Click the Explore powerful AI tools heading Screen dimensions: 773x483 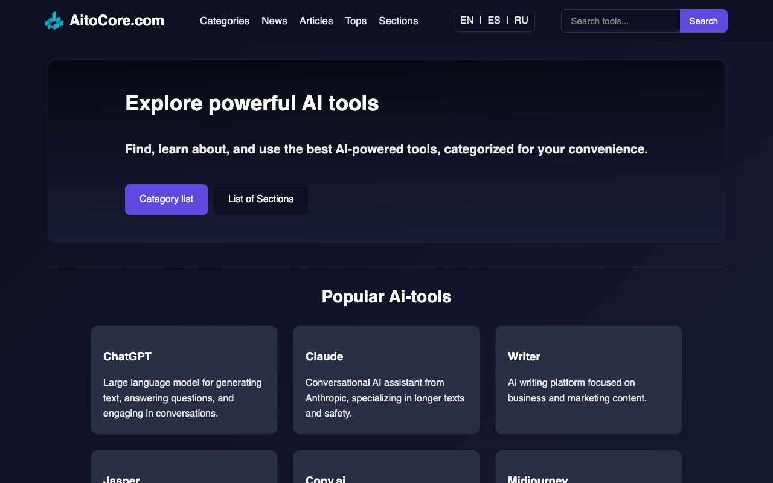coord(252,103)
